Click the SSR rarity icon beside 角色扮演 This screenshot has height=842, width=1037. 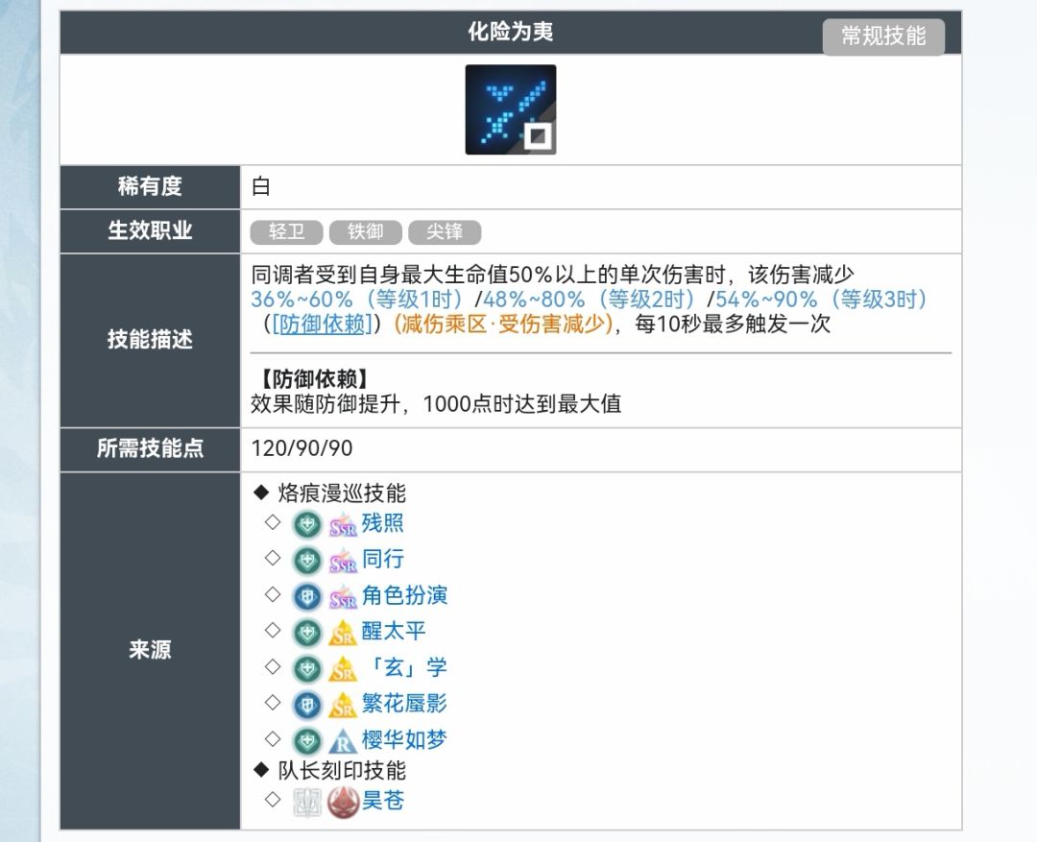pyautogui.click(x=343, y=597)
